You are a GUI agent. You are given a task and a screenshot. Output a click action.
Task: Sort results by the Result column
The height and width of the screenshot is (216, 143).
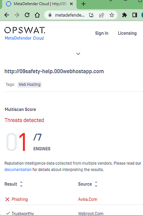pyautogui.click(x=21, y=184)
